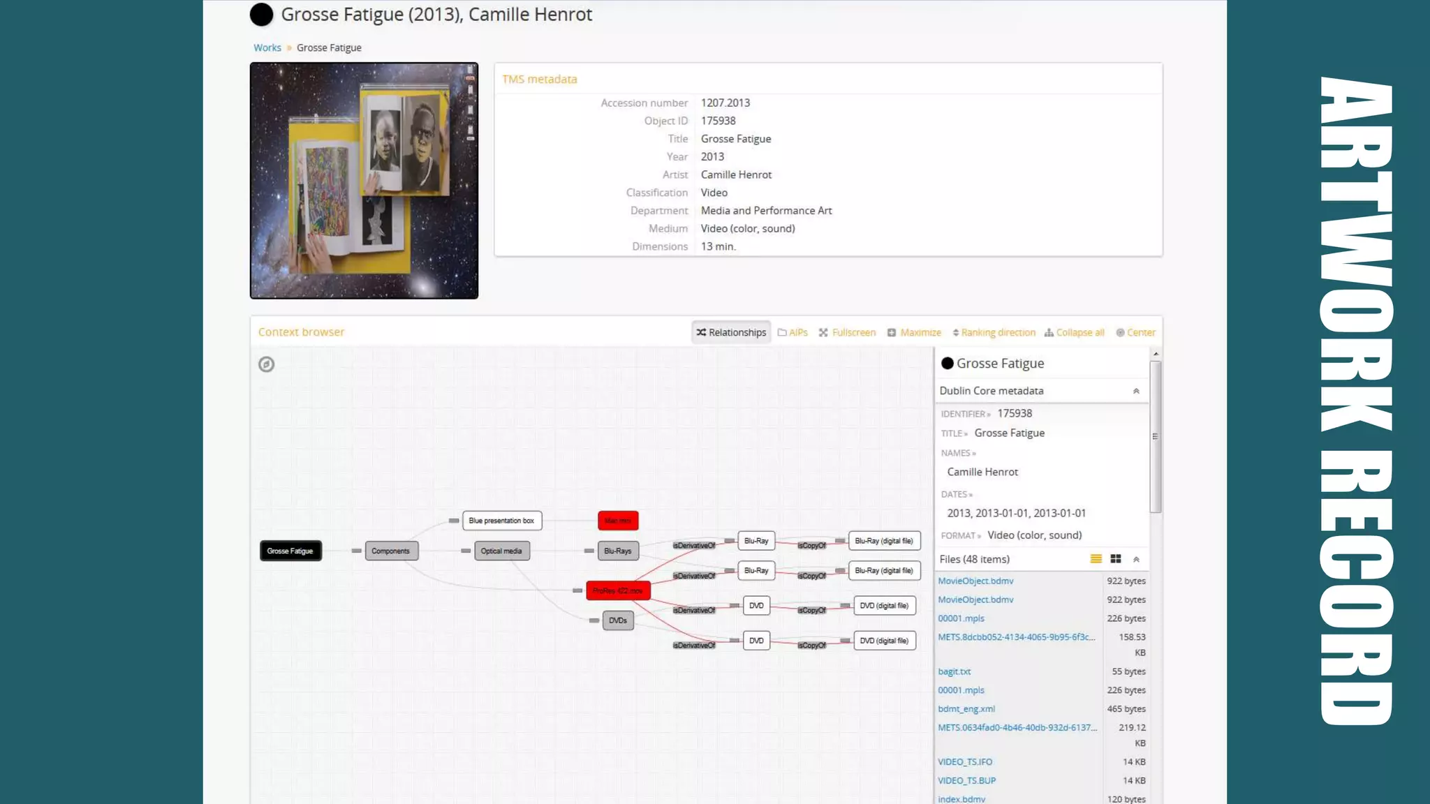The image size is (1430, 804).
Task: Switch file listing to list view icon
Action: coord(1096,559)
